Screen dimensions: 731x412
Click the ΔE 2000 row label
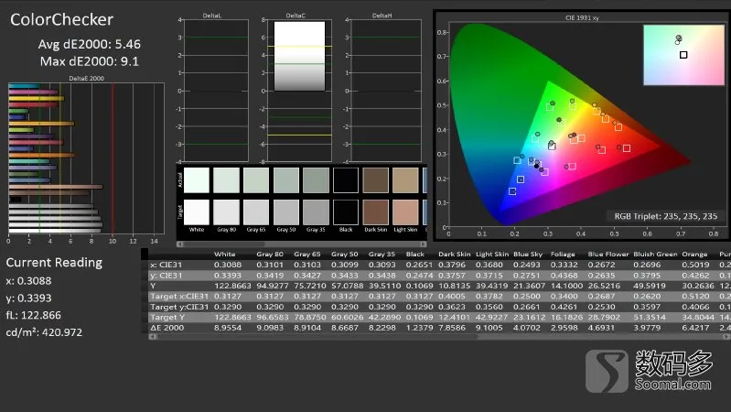(x=167, y=328)
